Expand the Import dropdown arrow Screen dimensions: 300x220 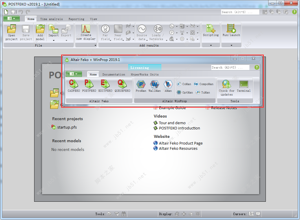coord(54,40)
